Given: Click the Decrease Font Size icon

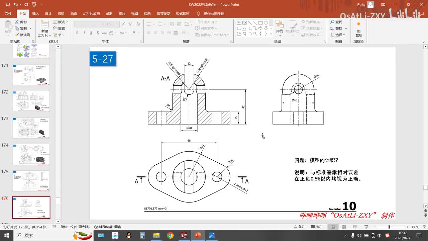Looking at the screenshot, I should point(130,24).
